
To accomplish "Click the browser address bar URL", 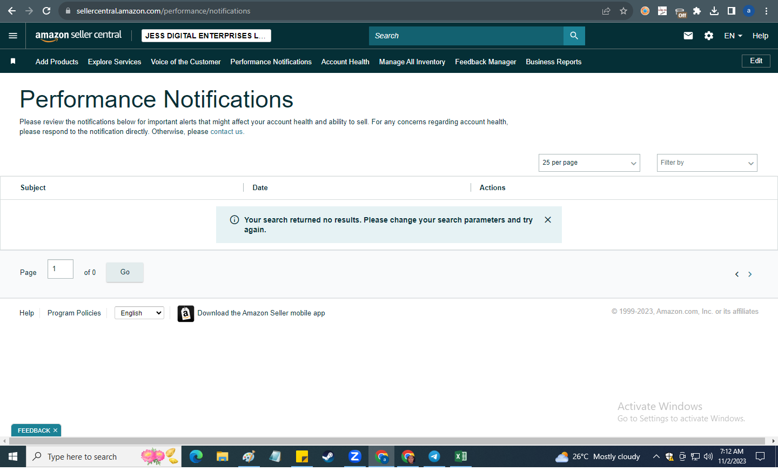I will (x=163, y=11).
